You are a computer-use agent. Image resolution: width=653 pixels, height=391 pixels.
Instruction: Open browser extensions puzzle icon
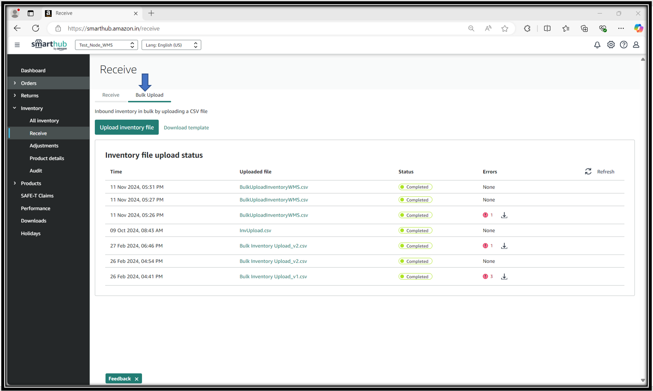527,29
